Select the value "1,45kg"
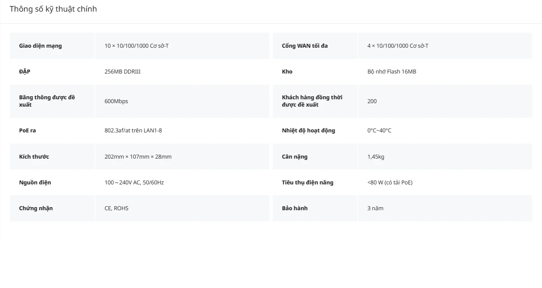The height and width of the screenshot is (288, 542). pos(376,157)
